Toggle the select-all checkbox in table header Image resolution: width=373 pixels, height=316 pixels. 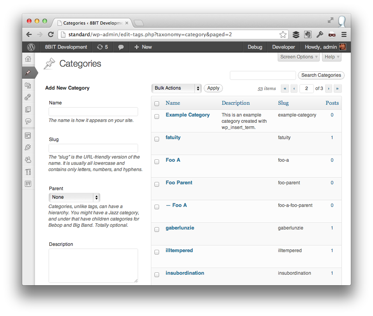coord(157,104)
